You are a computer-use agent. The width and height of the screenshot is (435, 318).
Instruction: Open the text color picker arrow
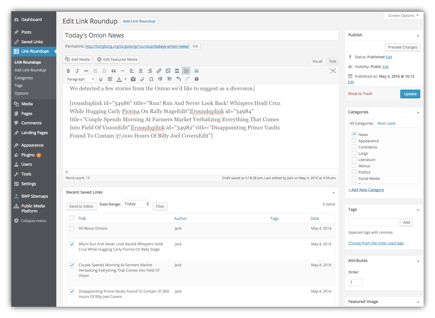(125, 79)
